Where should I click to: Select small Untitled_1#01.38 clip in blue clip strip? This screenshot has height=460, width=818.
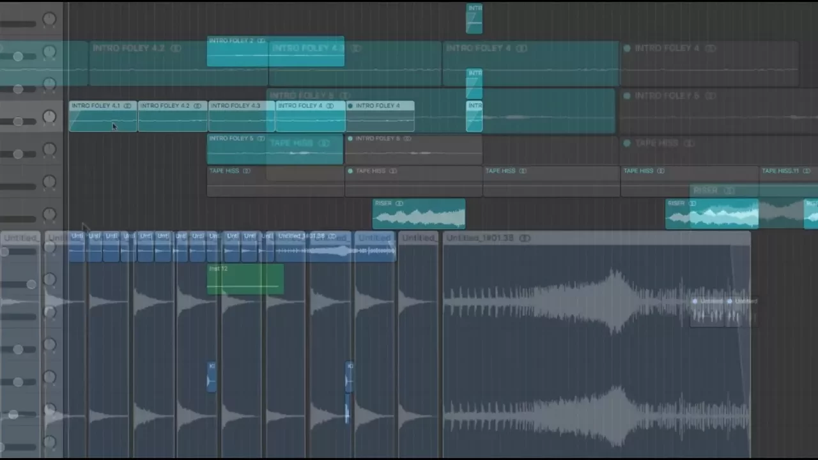coord(336,247)
